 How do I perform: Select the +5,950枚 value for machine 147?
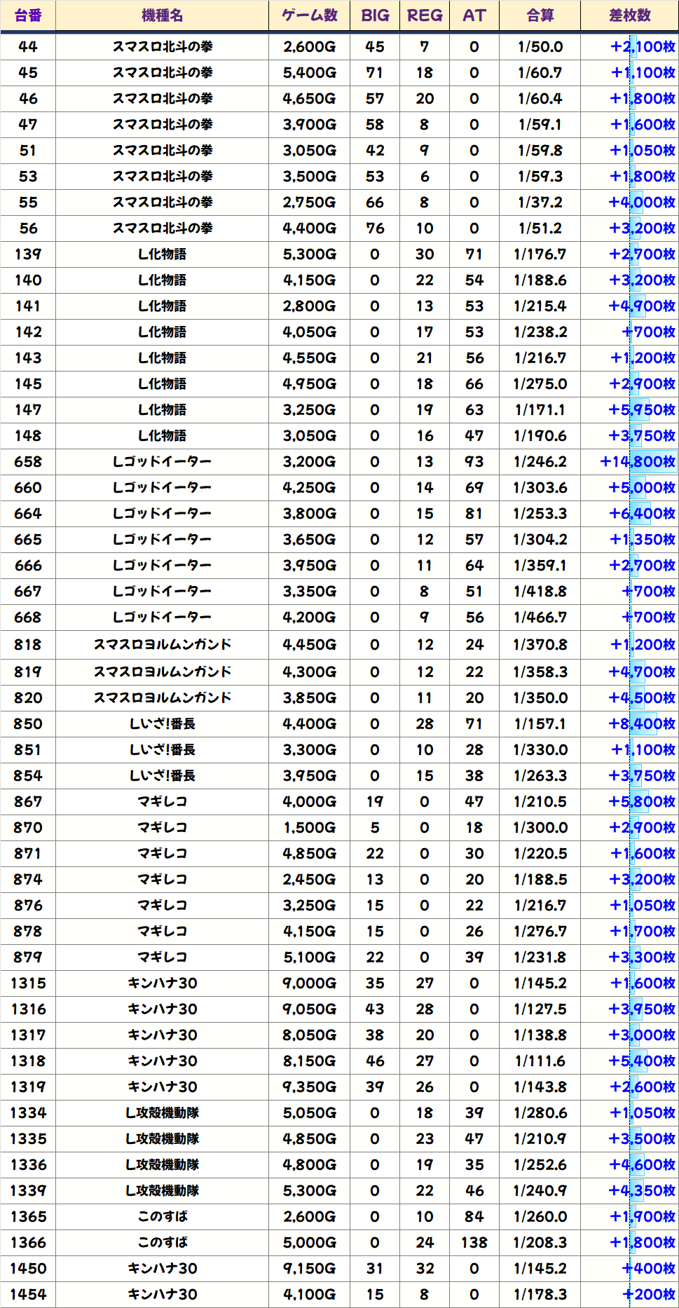[x=641, y=410]
